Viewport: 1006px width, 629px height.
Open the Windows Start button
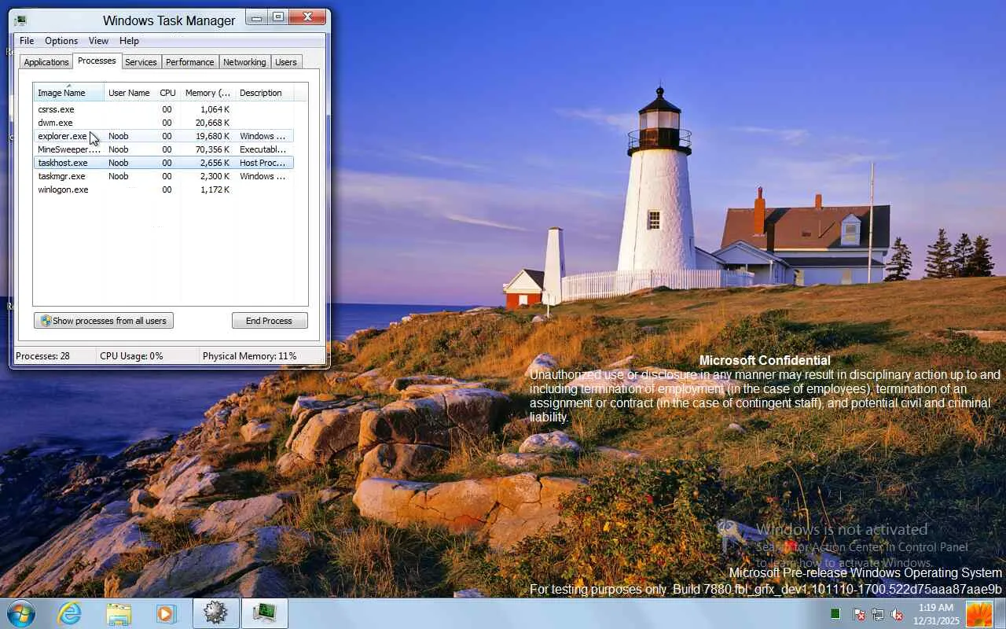point(20,613)
